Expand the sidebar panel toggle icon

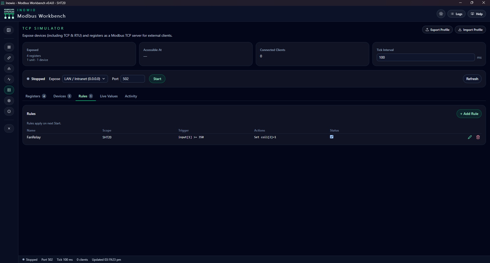tap(9, 30)
